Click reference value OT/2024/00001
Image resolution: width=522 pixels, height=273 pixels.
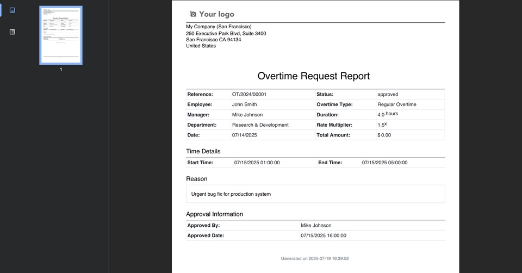pyautogui.click(x=249, y=94)
